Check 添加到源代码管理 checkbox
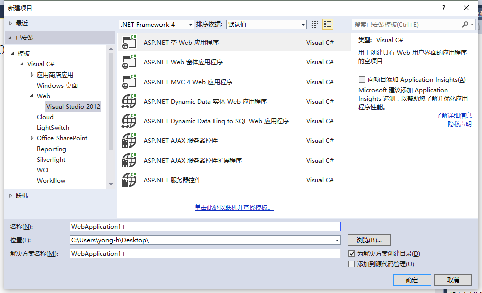This screenshot has height=293, width=482. click(352, 264)
